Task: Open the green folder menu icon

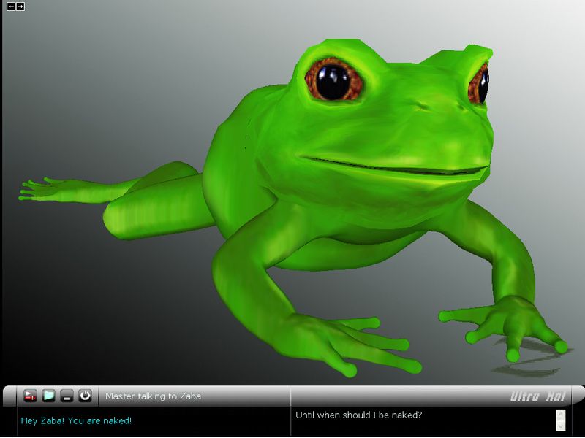Action: [48, 396]
